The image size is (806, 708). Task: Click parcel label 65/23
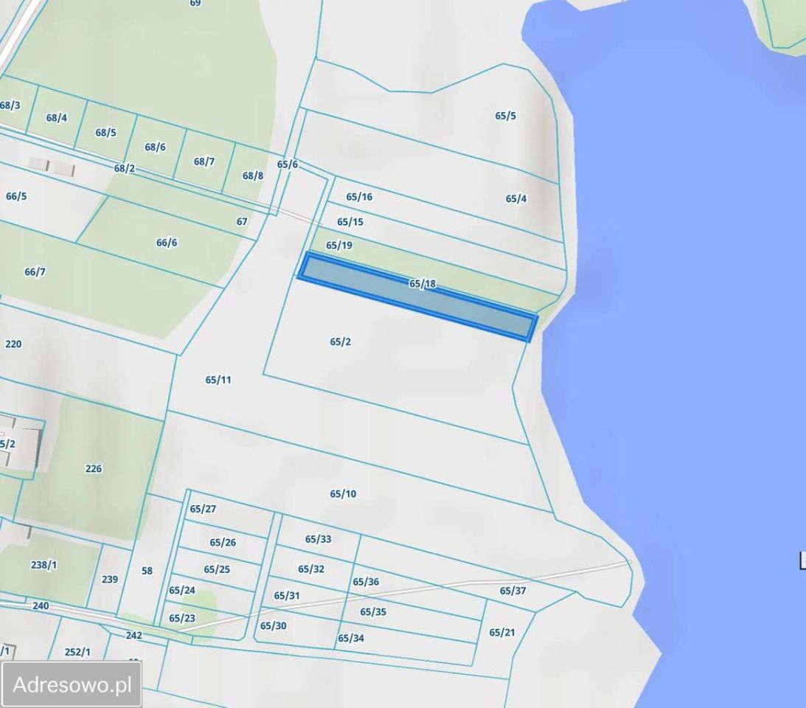[x=182, y=618]
